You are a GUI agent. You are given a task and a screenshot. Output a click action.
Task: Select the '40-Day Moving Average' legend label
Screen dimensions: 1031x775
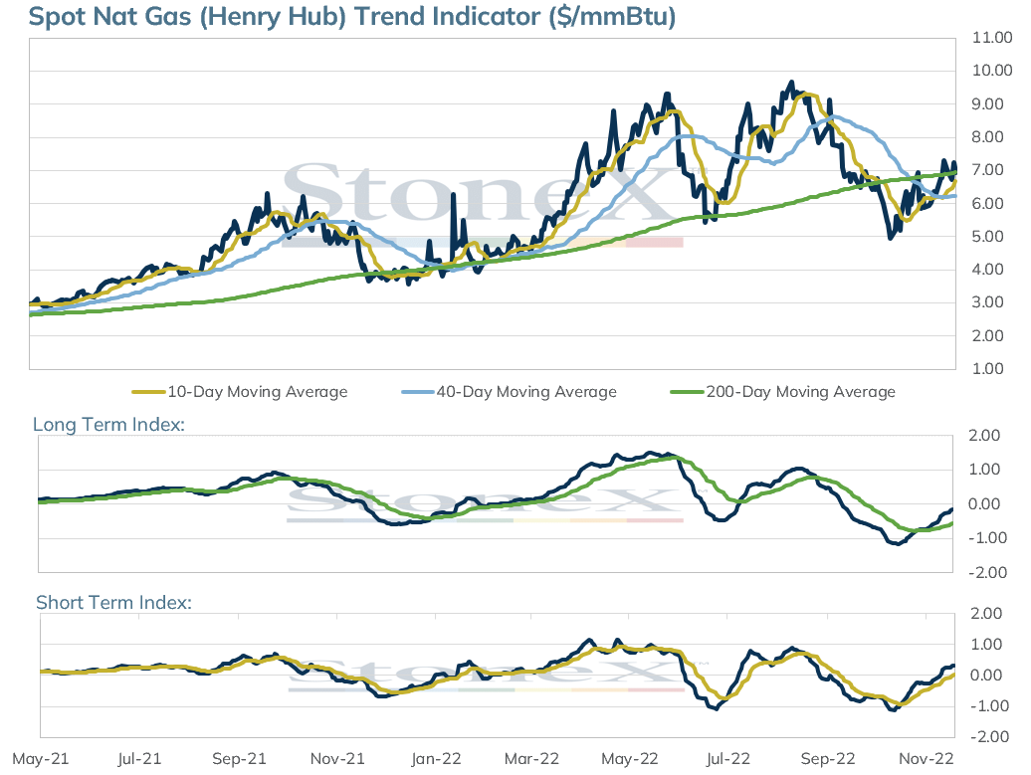point(526,392)
